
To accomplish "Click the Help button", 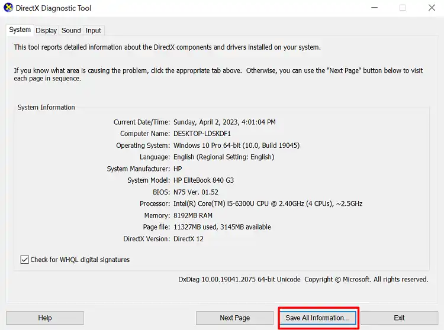I will [x=45, y=318].
